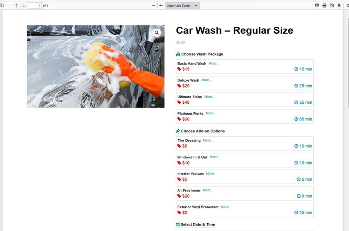Switch to presentation mode icon

point(317,5)
